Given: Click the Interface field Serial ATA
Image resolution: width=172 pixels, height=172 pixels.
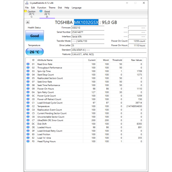Looking at the screenshot, I should 88,37.
